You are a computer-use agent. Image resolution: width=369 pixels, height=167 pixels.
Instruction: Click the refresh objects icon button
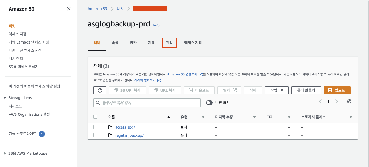pyautogui.click(x=100, y=90)
